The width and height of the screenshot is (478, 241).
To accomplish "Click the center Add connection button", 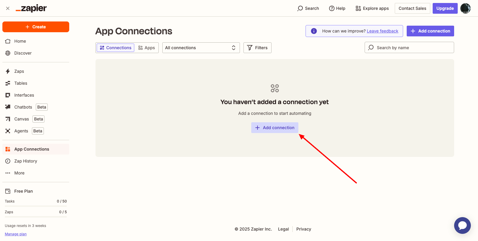I will coord(275,128).
